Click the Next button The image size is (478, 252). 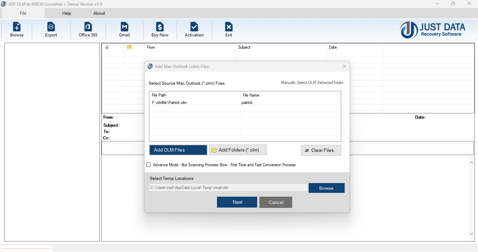237,202
